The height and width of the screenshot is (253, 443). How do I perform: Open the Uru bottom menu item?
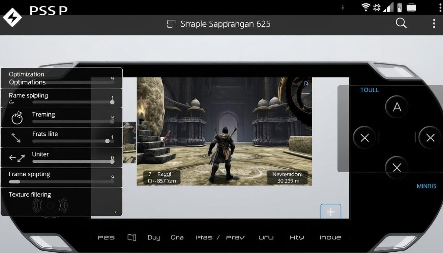(266, 238)
